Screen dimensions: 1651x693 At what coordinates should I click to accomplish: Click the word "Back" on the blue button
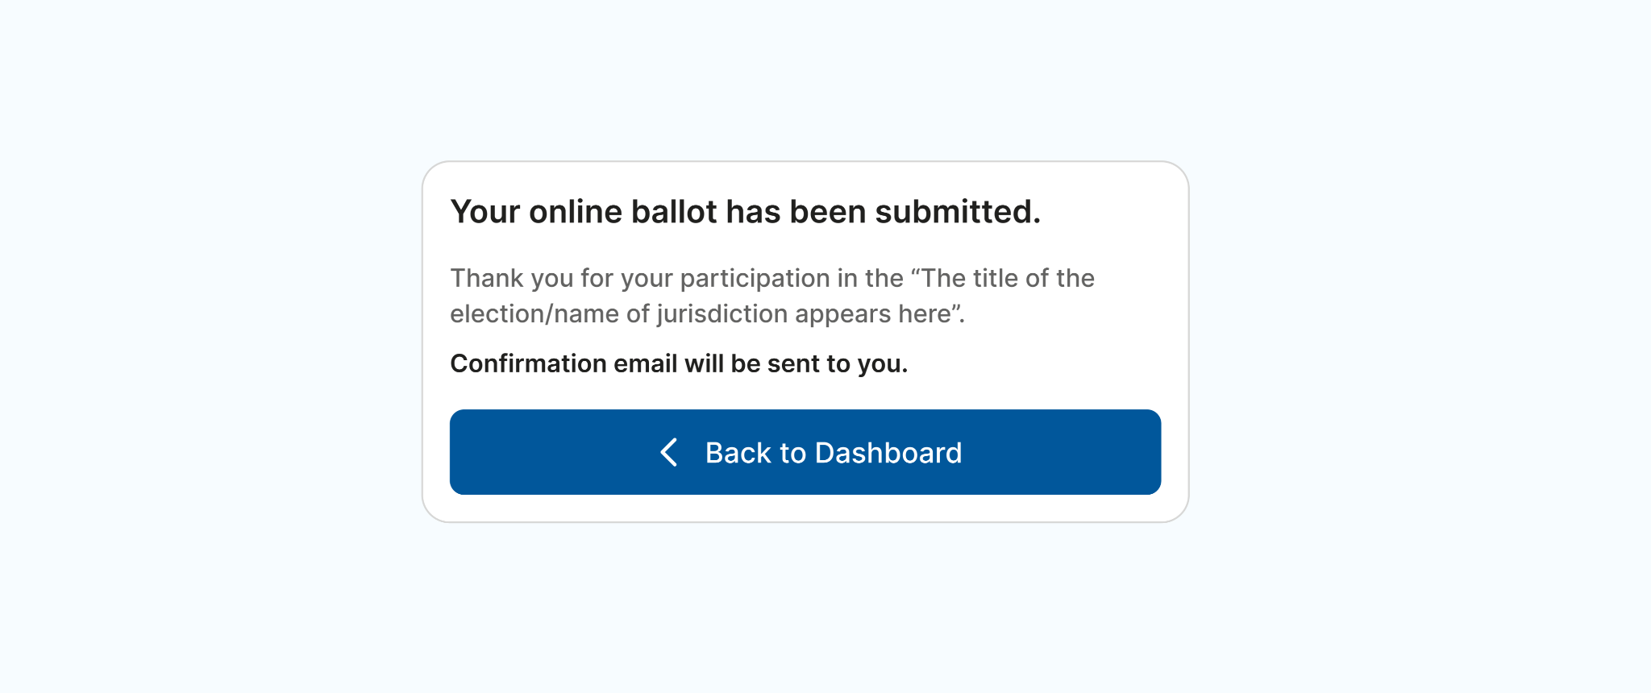tap(738, 453)
